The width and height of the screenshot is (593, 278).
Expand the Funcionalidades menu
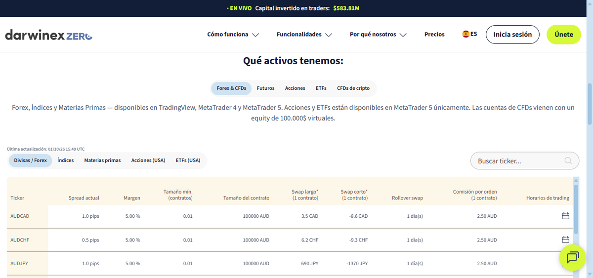pyautogui.click(x=304, y=35)
